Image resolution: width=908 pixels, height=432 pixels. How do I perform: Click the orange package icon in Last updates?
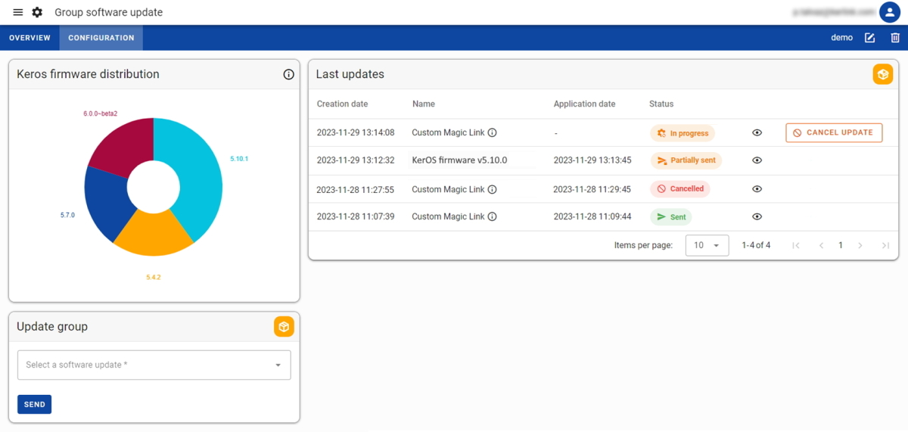tap(882, 74)
